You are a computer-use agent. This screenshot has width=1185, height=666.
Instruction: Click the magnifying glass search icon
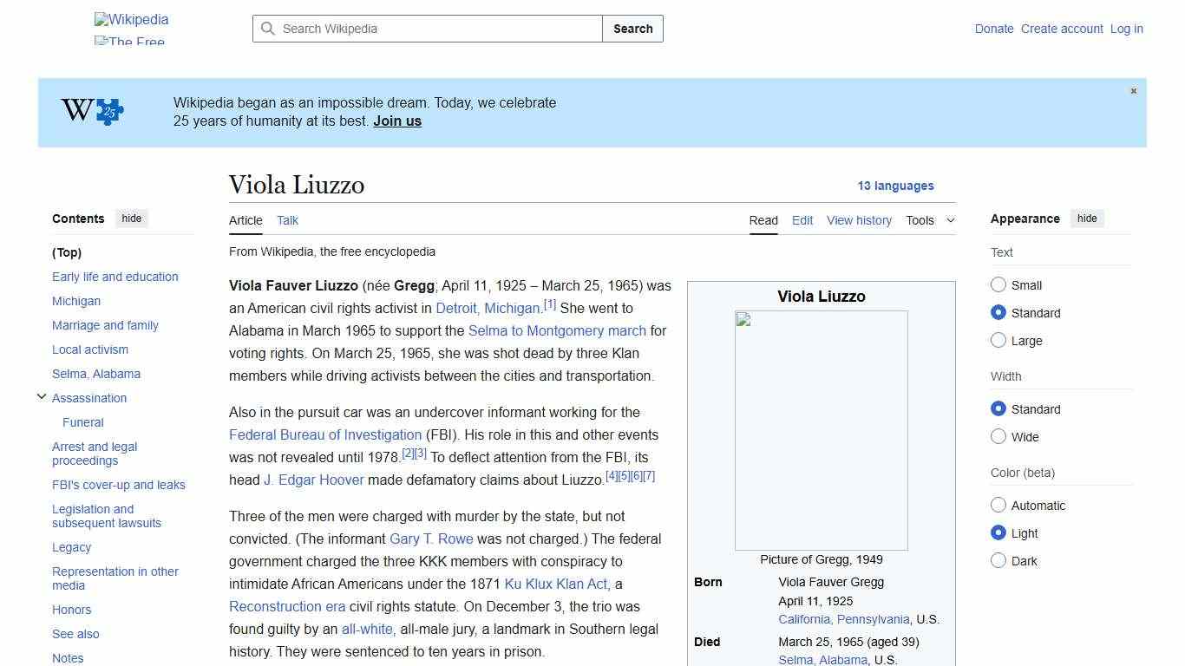269,29
